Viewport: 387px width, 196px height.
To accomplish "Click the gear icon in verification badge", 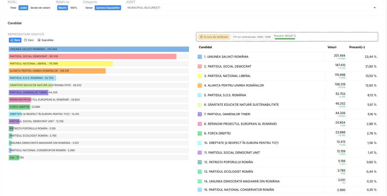I will (201, 37).
